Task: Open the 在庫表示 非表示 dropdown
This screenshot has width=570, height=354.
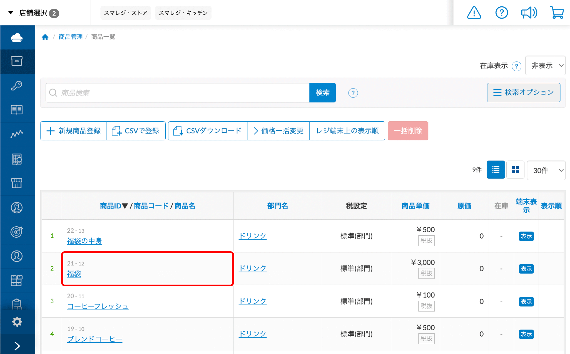Action: tap(545, 66)
